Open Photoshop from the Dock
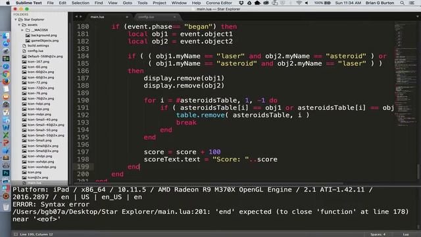The image size is (421, 237). tap(6, 173)
